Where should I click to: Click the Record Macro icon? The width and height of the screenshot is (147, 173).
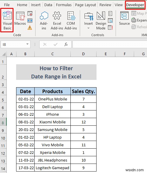30,14
